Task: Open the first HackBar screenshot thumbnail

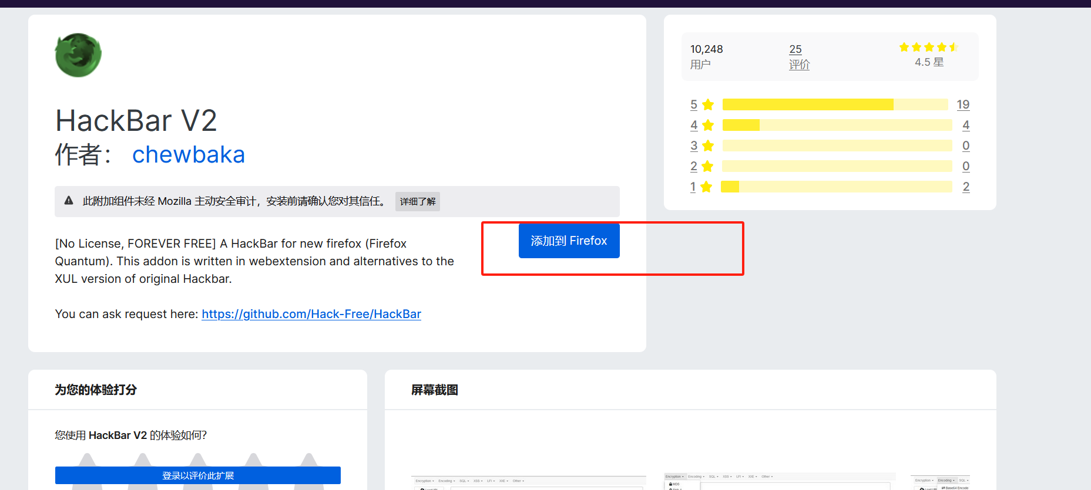Action: (x=529, y=483)
